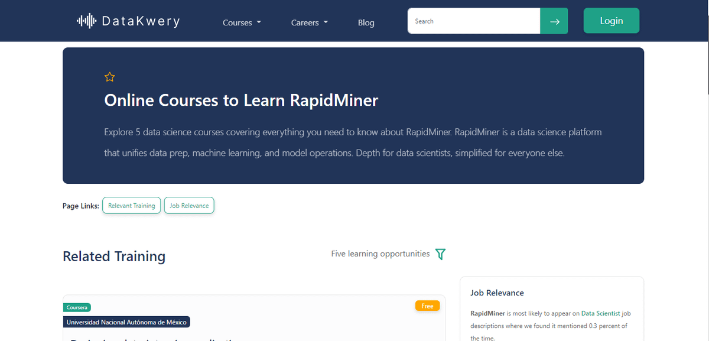Click the DataKwery waveform logo icon
Viewport: 709px width, 341px height.
pos(86,21)
